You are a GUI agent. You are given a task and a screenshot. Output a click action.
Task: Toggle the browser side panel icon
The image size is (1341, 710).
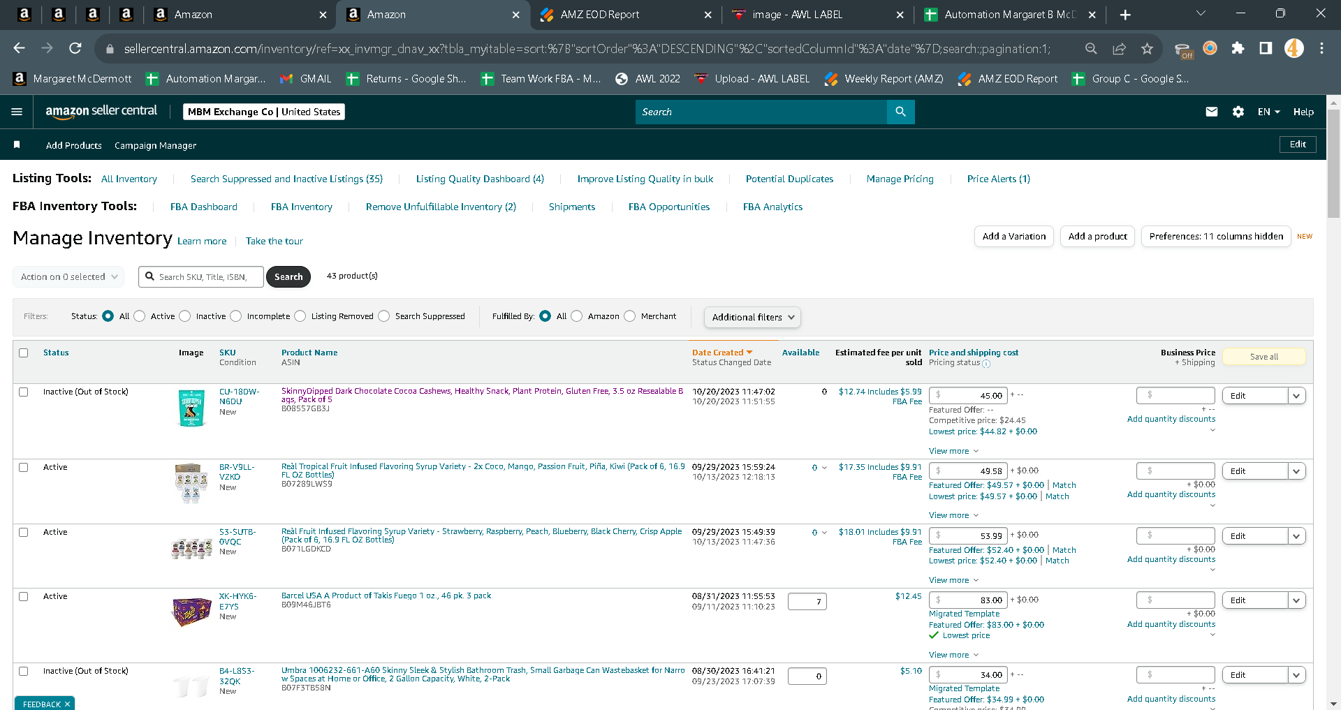click(x=1266, y=48)
